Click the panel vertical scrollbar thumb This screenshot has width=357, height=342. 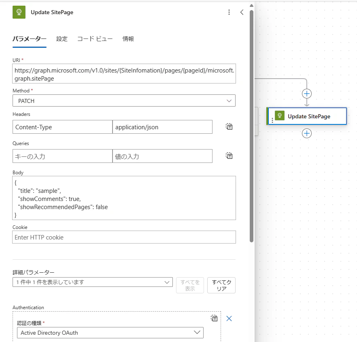tap(251, 126)
